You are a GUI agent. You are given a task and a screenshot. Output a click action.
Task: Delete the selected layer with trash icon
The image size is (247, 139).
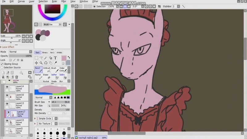17,77
